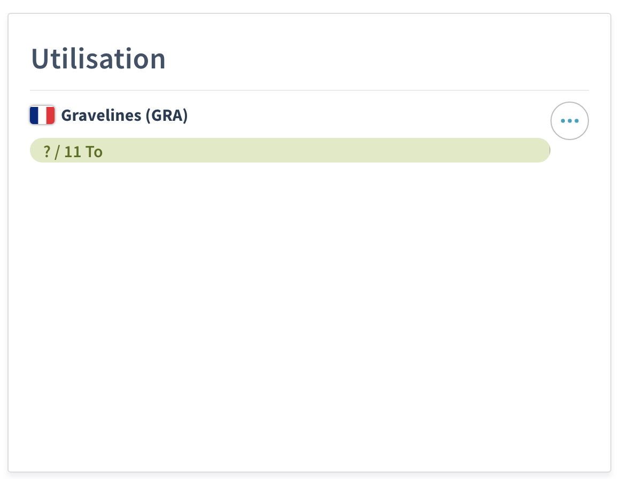Click the blue stripe of the flag

(x=34, y=115)
